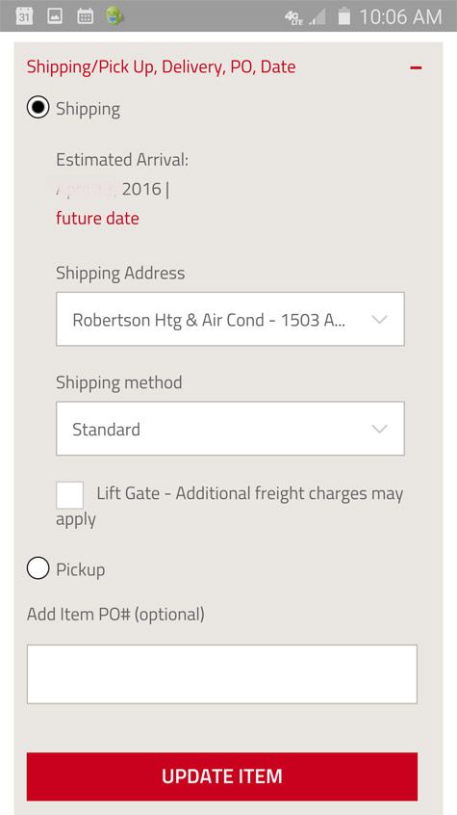This screenshot has height=815, width=457.
Task: Tap the 4G LTE network indicator
Action: [294, 17]
